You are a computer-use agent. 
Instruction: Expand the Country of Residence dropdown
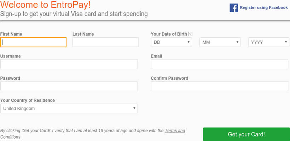point(69,108)
